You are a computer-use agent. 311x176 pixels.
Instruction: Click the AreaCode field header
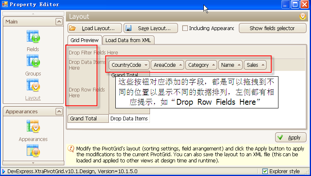[167, 65]
